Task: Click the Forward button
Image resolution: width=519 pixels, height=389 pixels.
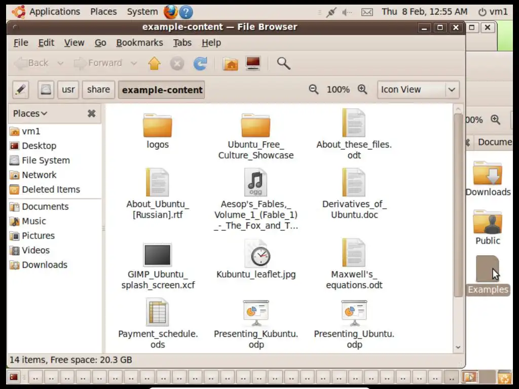Action: pyautogui.click(x=98, y=63)
